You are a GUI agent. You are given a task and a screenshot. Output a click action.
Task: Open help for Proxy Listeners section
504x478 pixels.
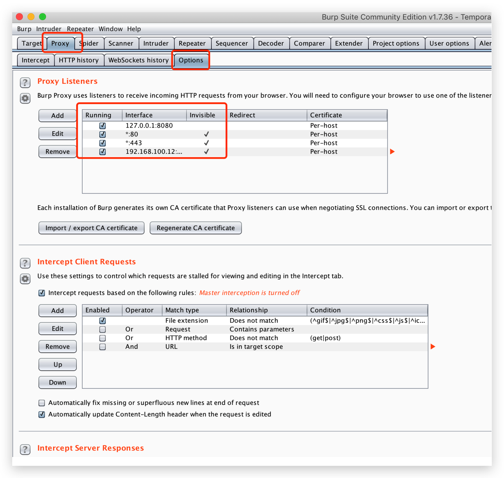coord(25,83)
